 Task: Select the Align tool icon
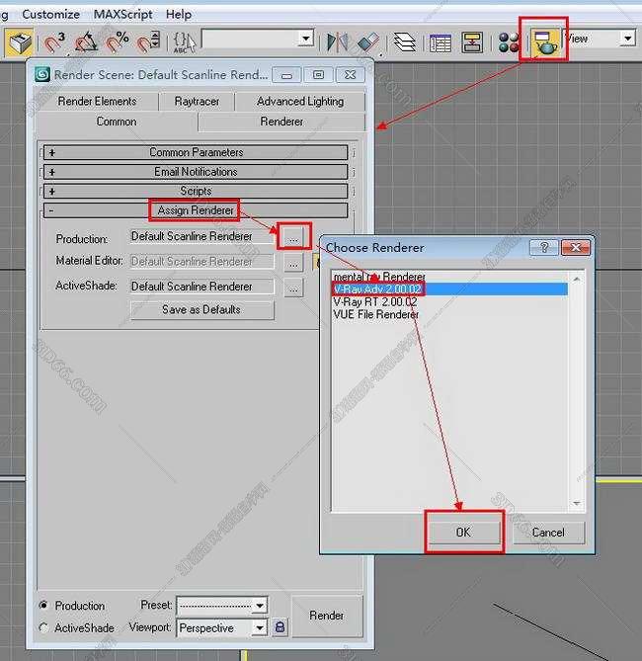tap(368, 41)
